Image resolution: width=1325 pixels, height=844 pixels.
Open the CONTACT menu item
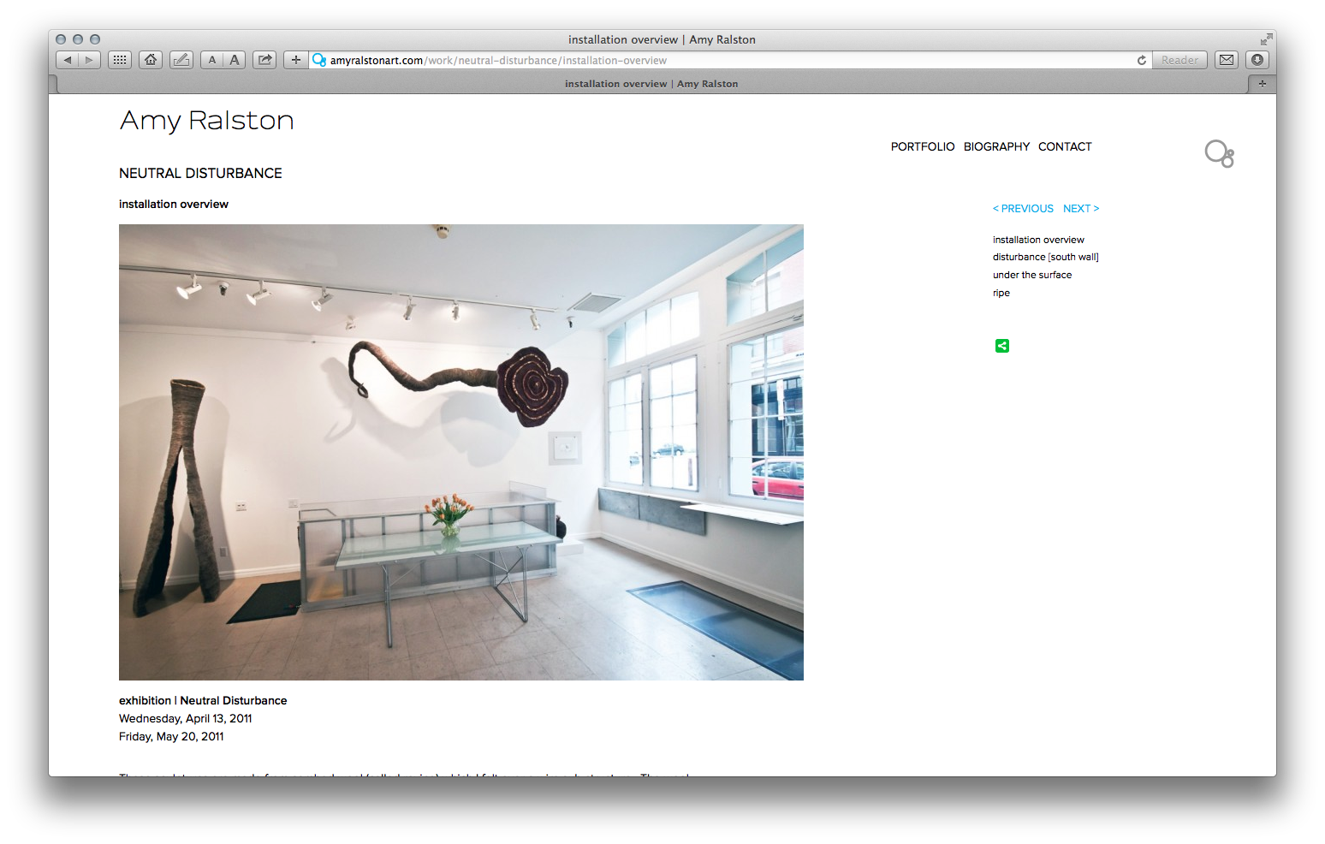(1065, 146)
